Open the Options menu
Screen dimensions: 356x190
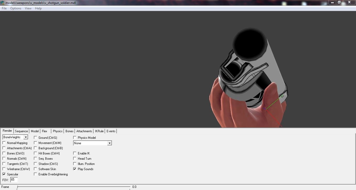(x=16, y=8)
